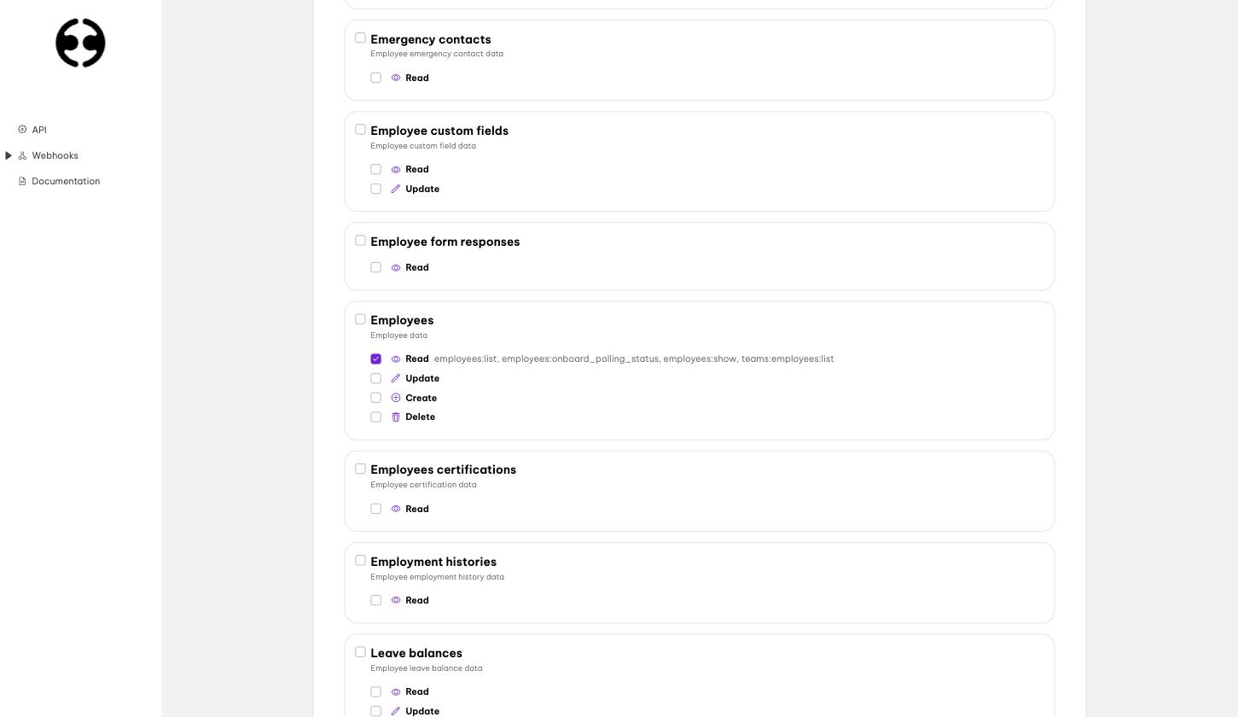Click the eye icon beside Emergency contacts Read
This screenshot has height=717, width=1238.
tap(396, 78)
